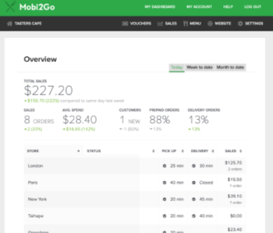The image size is (273, 233).
Task: Click Paris's Closed delivery status
Action: 206,183
